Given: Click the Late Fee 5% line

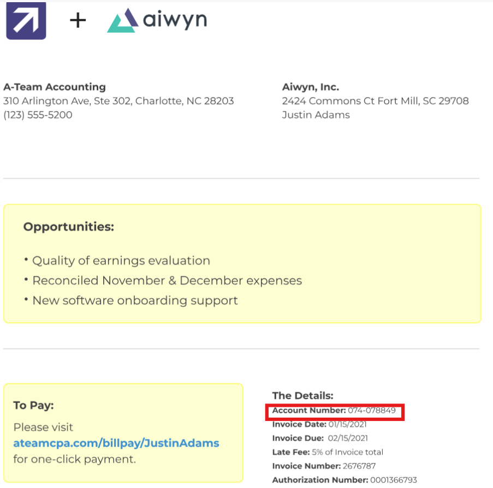Looking at the screenshot, I should [x=328, y=452].
